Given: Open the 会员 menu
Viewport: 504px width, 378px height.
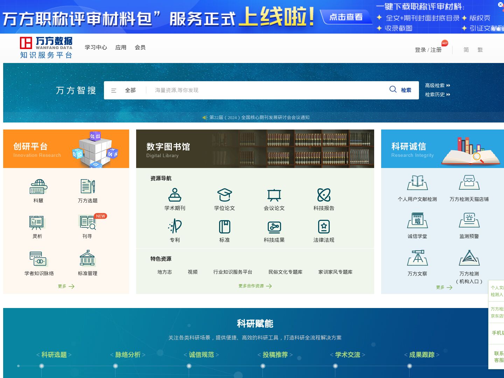Looking at the screenshot, I should click(140, 47).
